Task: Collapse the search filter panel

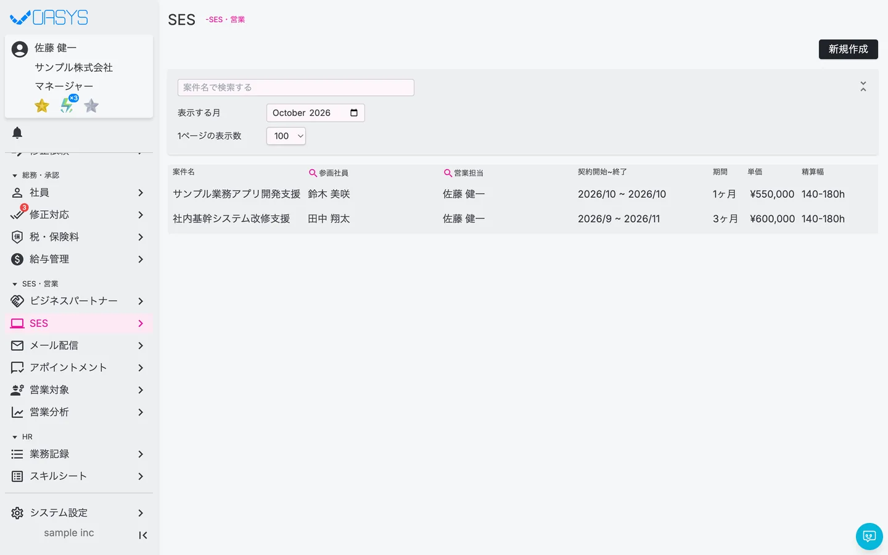Action: [863, 86]
